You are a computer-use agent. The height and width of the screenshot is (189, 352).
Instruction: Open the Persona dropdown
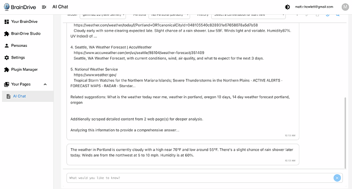[x=169, y=15]
